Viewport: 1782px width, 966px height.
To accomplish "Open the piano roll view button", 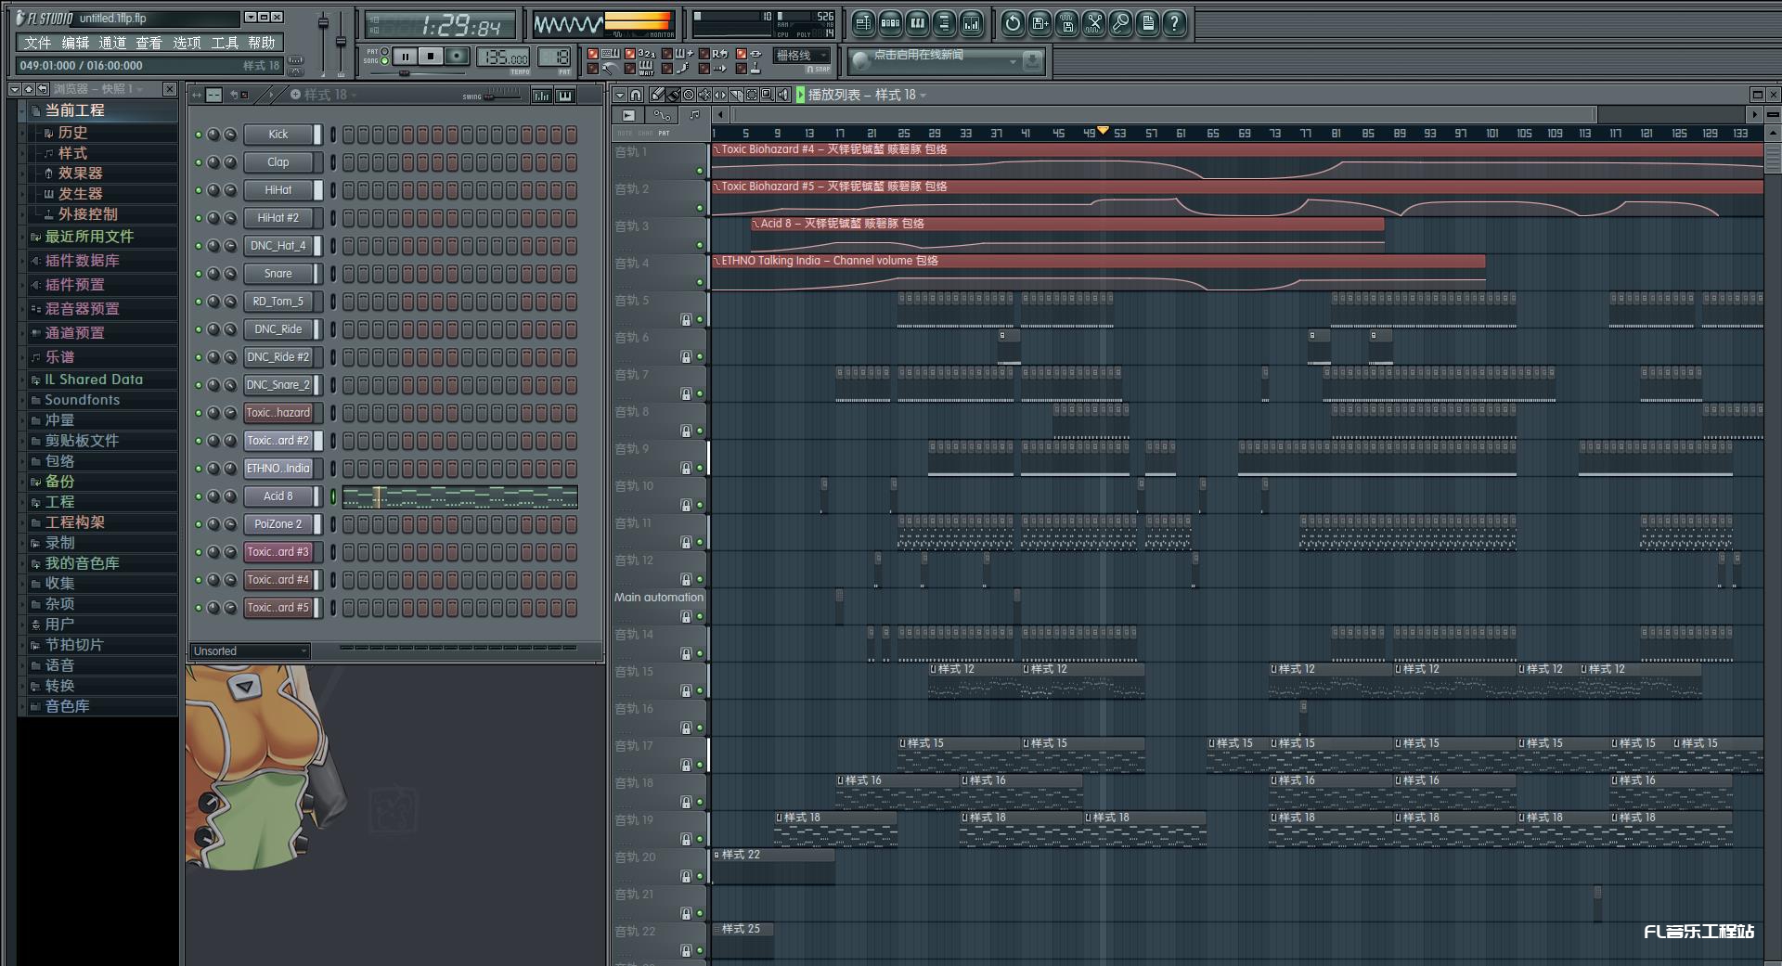I will (x=917, y=23).
